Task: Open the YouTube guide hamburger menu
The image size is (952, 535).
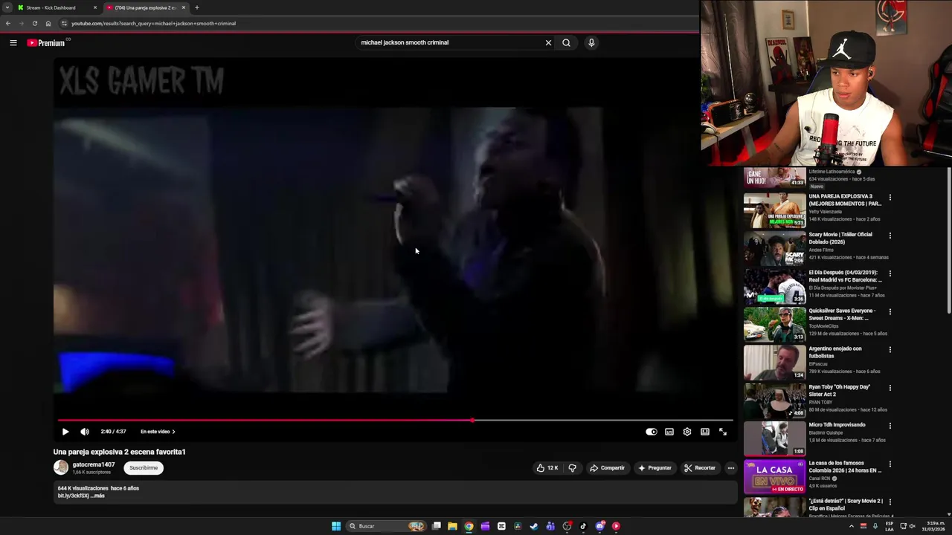Action: coord(13,42)
